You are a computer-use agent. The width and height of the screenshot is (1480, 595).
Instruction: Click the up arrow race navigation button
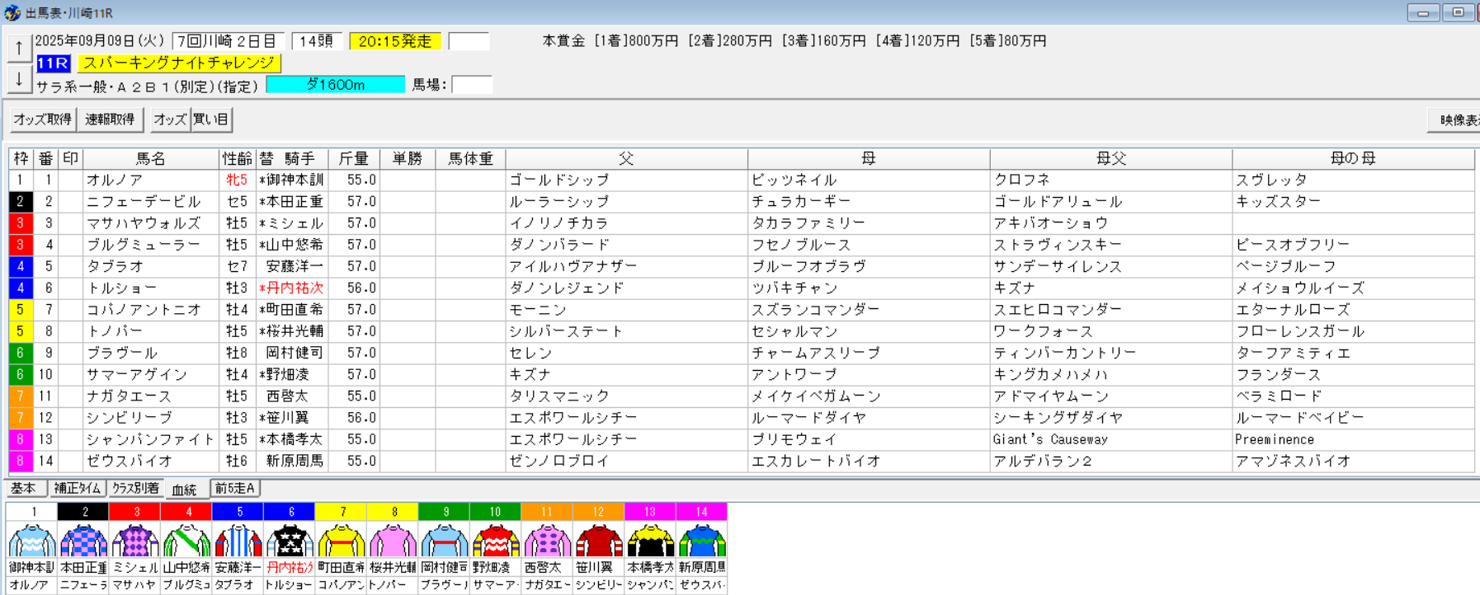pyautogui.click(x=19, y=48)
